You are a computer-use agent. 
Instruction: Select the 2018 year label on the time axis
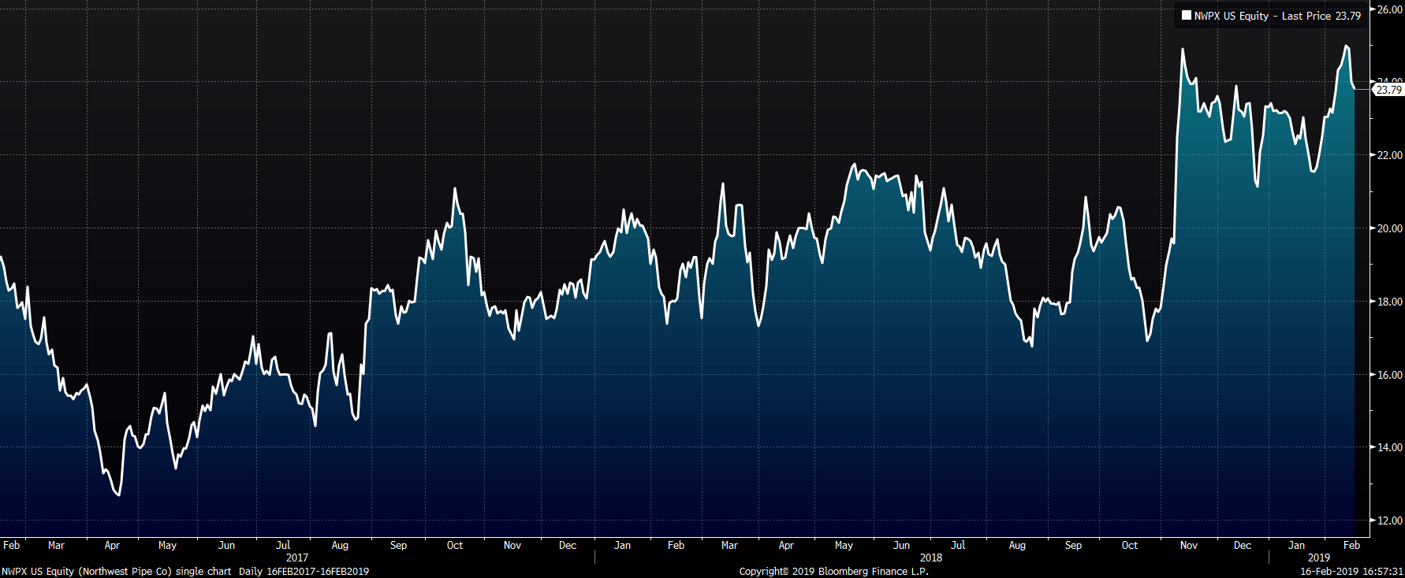(x=931, y=558)
